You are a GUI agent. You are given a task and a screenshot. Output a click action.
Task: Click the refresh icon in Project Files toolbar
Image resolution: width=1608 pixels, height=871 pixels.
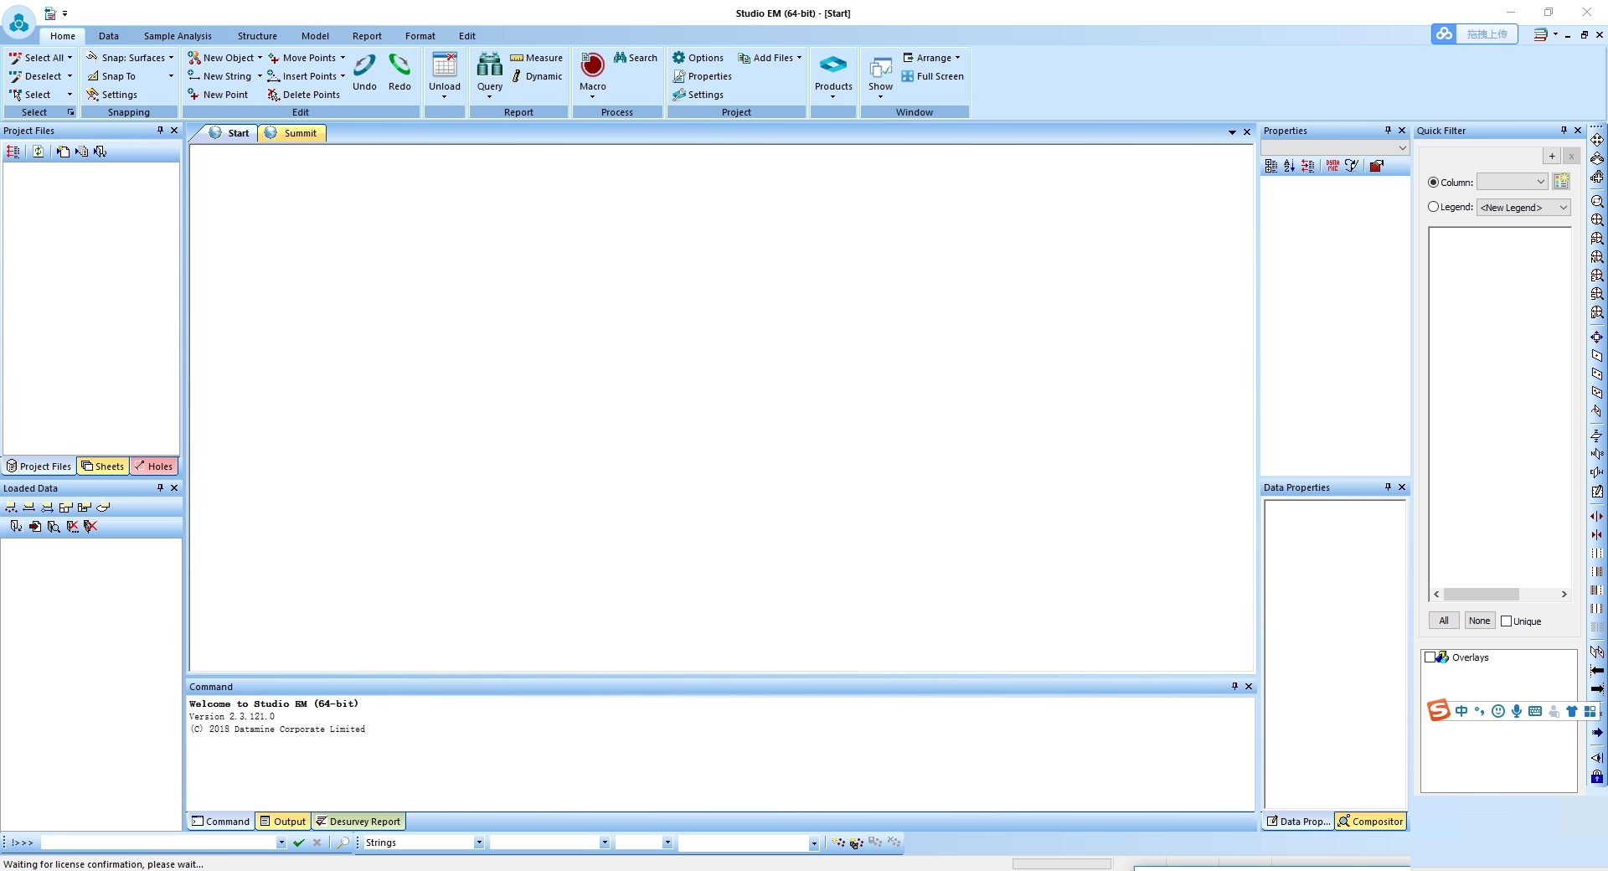pyautogui.click(x=38, y=152)
